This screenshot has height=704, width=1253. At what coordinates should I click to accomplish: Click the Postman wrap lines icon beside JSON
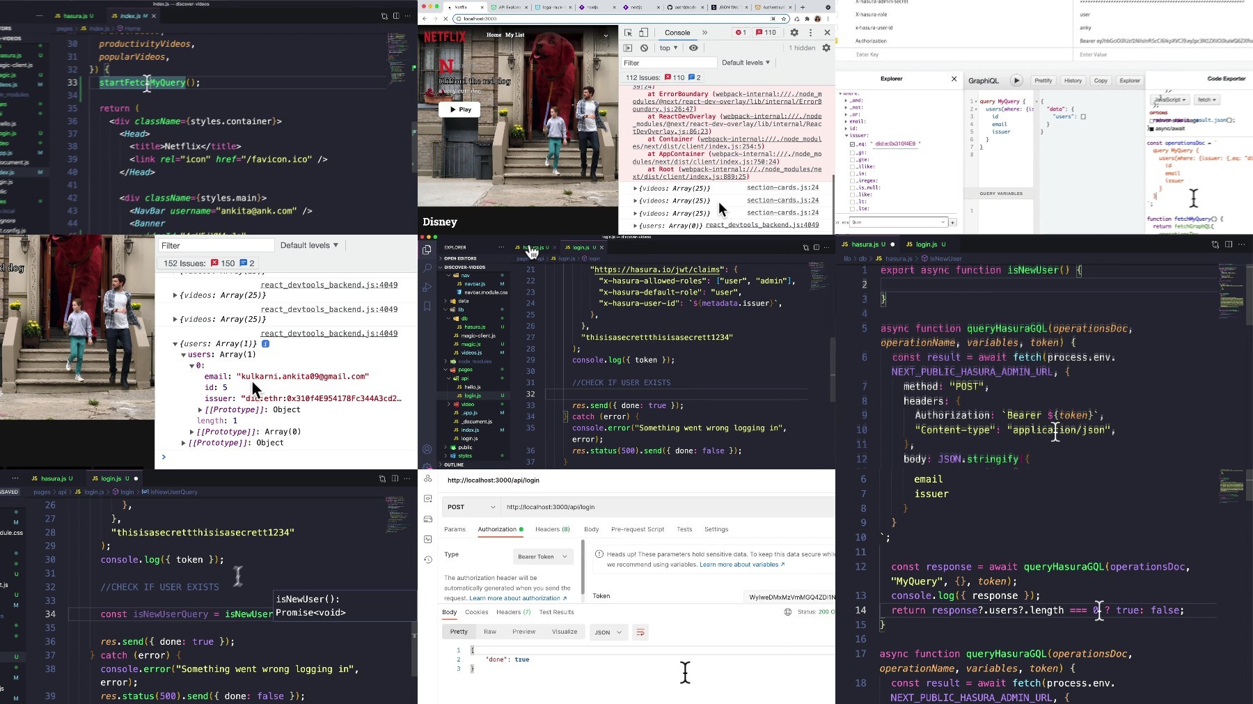pos(640,632)
